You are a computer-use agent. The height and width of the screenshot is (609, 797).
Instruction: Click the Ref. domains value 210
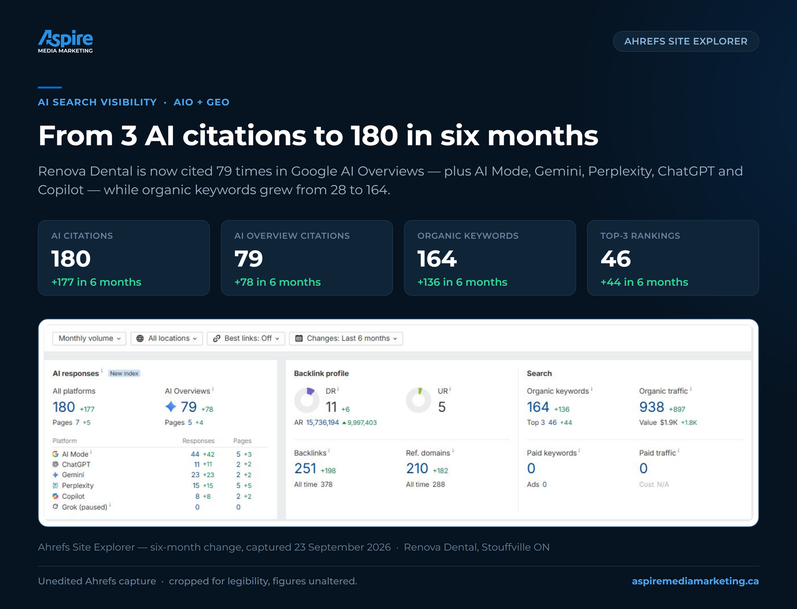click(417, 469)
